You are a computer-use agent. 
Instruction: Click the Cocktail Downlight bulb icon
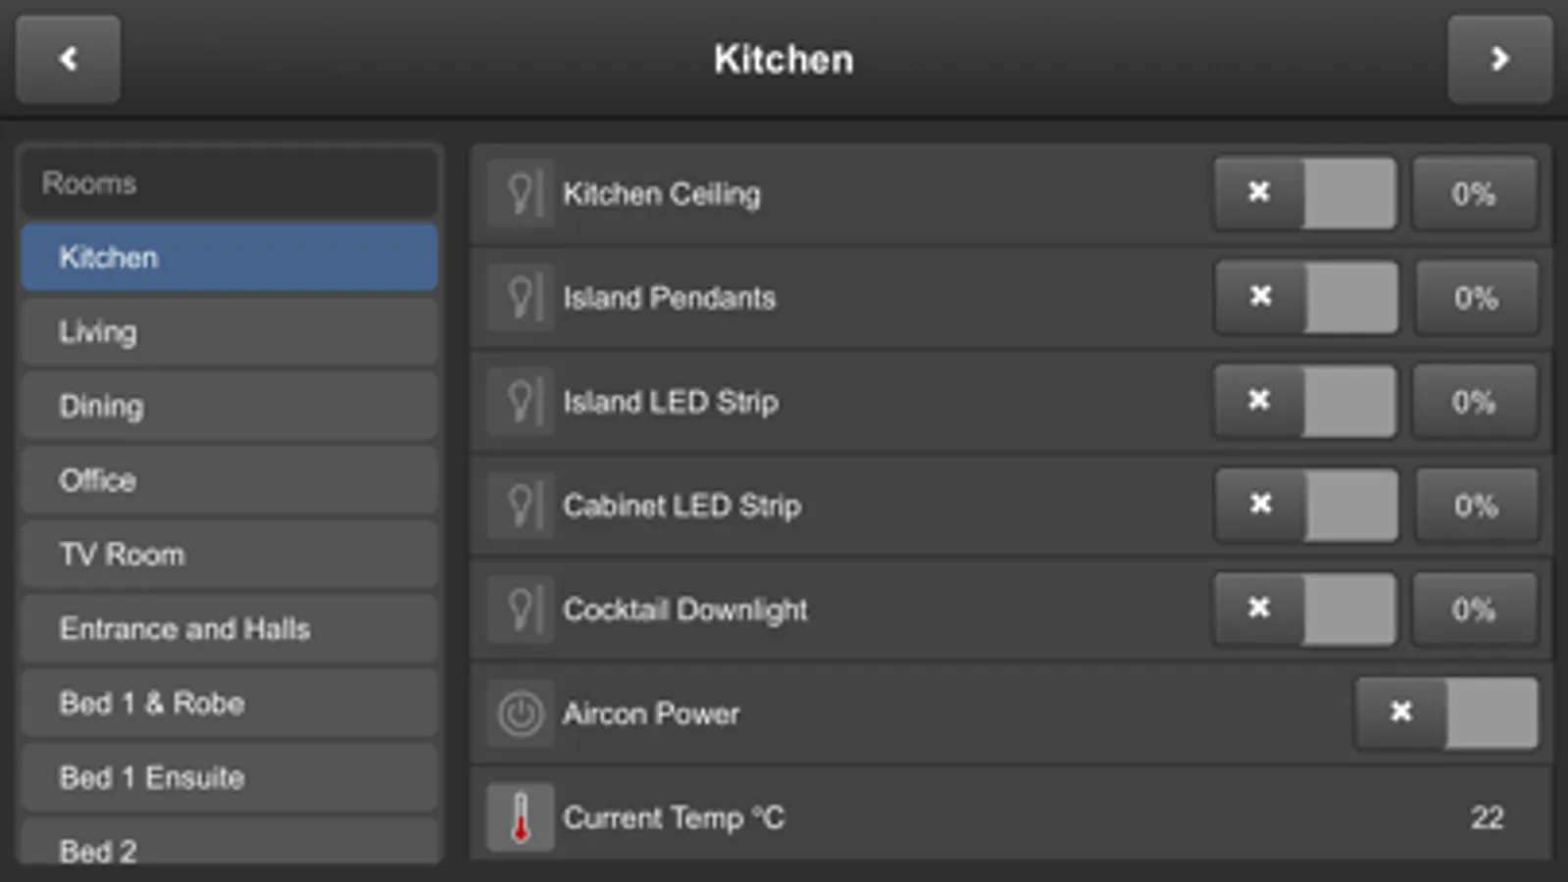coord(521,610)
